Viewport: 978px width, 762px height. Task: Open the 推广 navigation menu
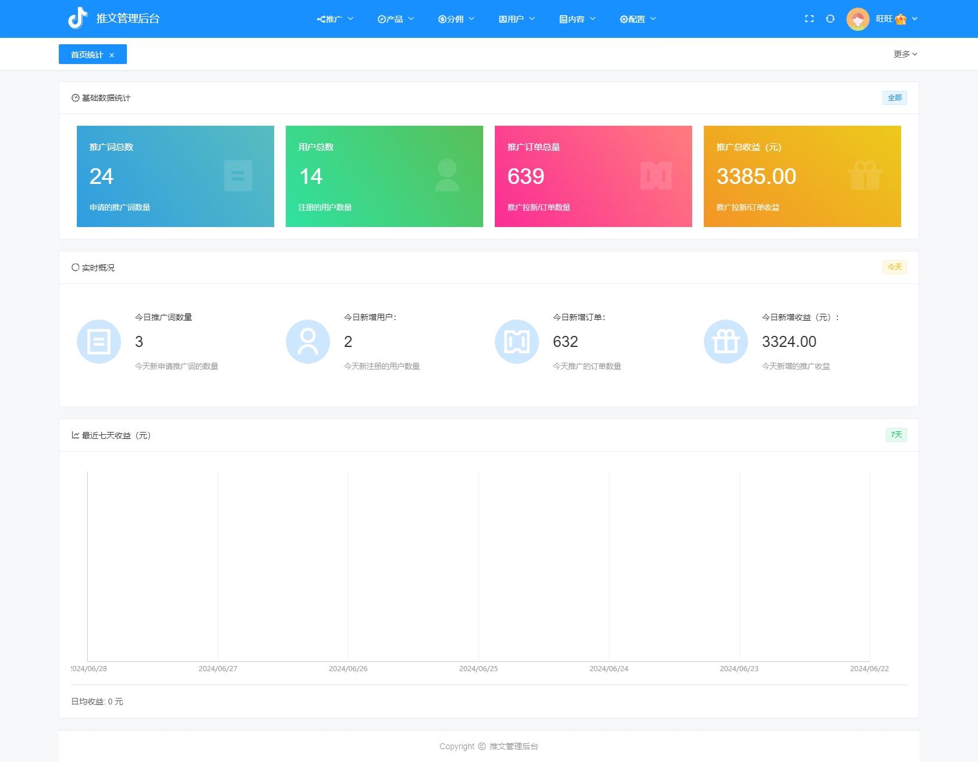point(335,19)
